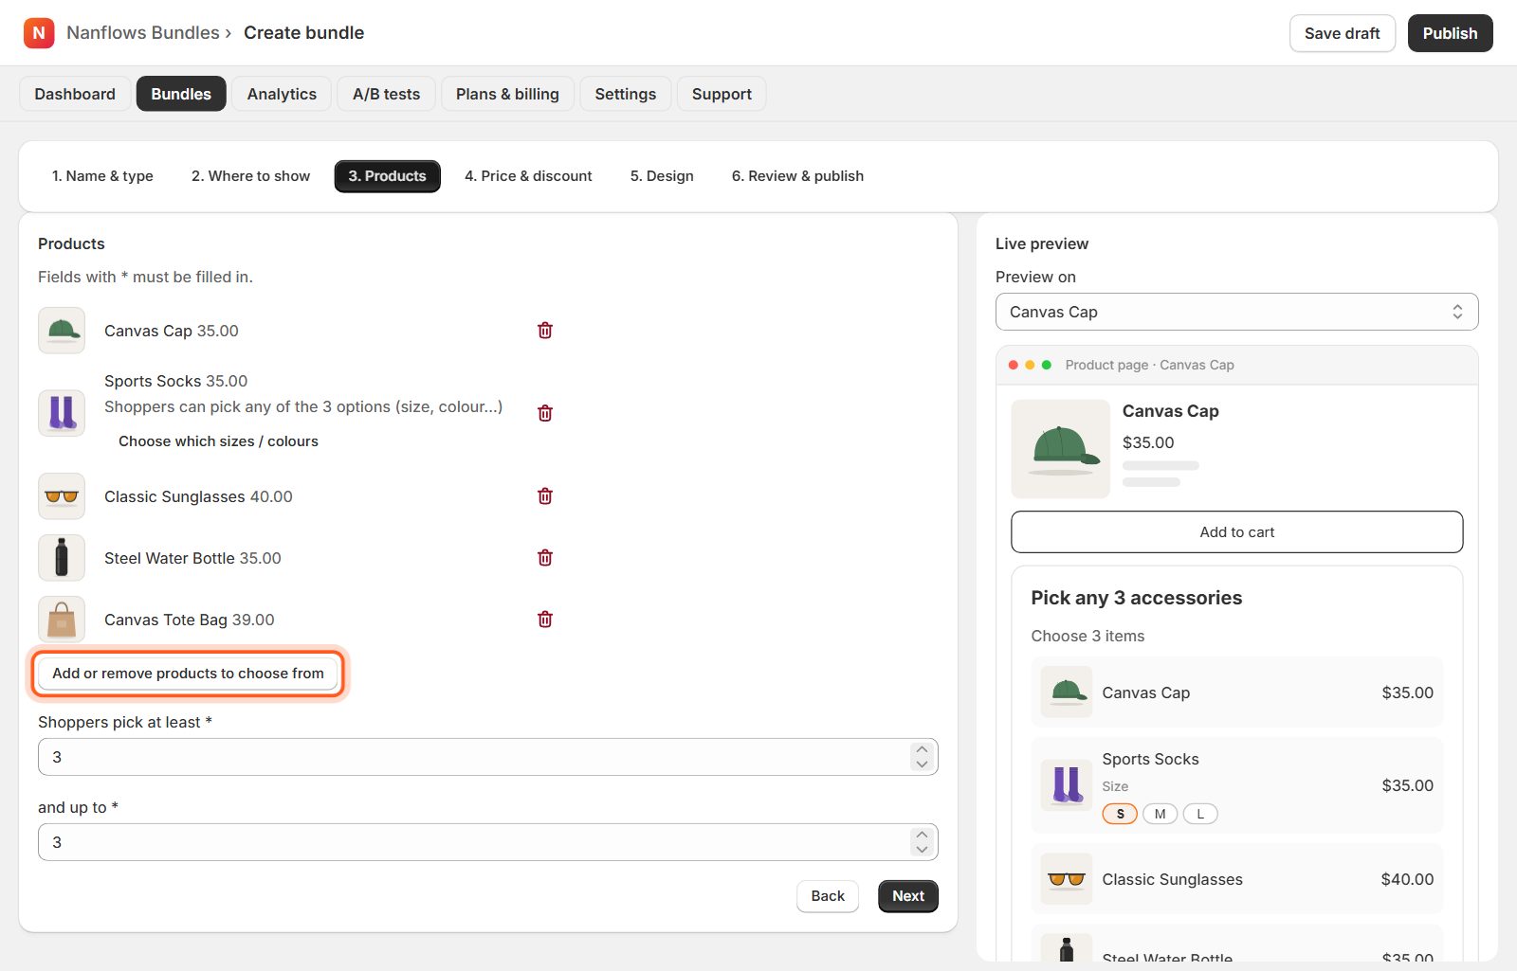Go Back to the previous step

click(827, 896)
